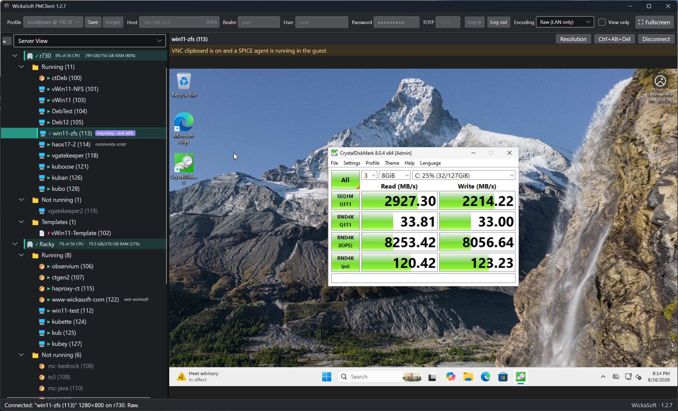
Task: Click the network tray icon in guest
Action: [628, 377]
